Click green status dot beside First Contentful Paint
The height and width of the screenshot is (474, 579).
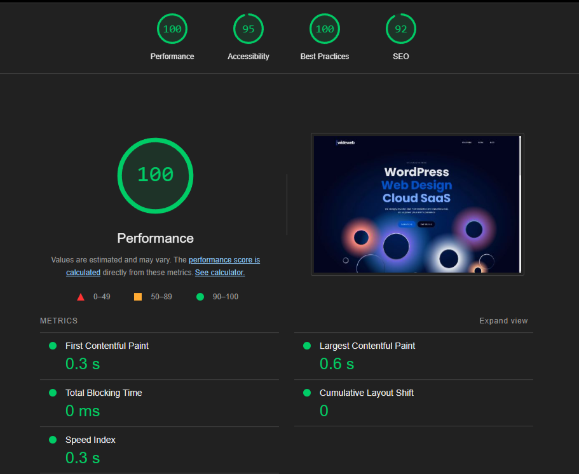(x=53, y=346)
